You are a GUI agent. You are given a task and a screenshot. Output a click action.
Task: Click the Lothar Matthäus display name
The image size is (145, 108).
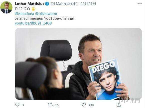(30, 4)
